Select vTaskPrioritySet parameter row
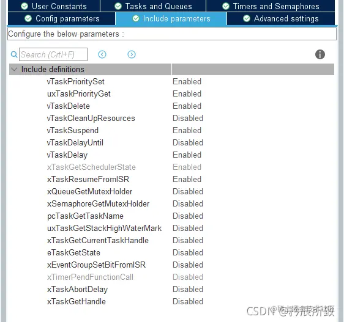The width and height of the screenshot is (344, 322). [x=75, y=81]
